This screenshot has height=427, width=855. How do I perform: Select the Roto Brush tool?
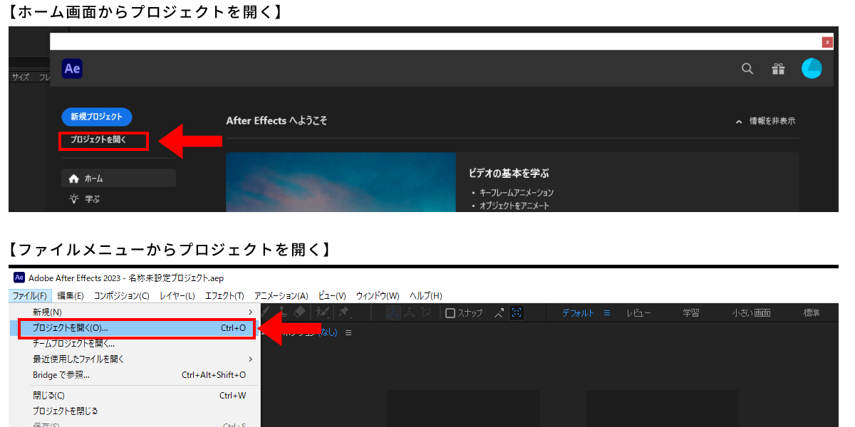tap(322, 312)
